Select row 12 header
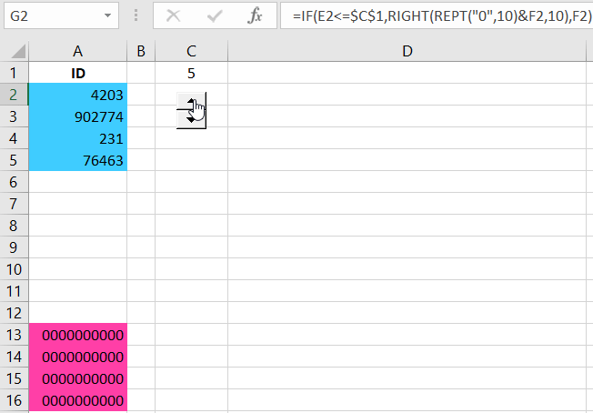The width and height of the screenshot is (593, 413). 14,313
